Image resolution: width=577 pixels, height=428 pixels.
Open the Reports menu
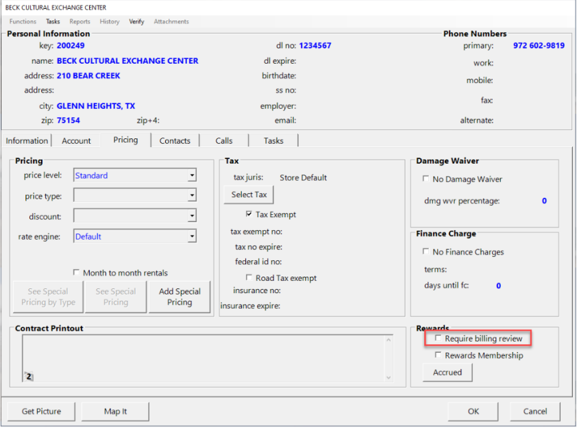point(79,21)
